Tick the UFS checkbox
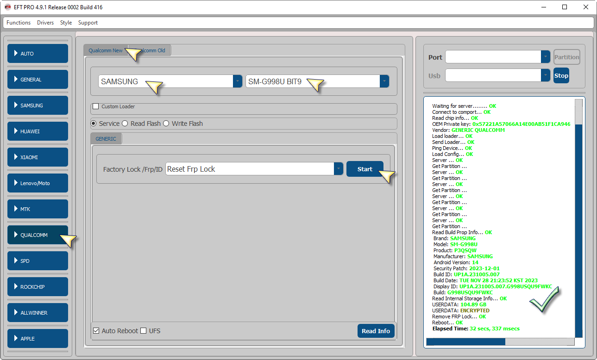The image size is (597, 360). (x=144, y=331)
